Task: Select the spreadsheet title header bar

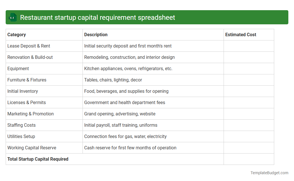Action: tap(147, 17)
